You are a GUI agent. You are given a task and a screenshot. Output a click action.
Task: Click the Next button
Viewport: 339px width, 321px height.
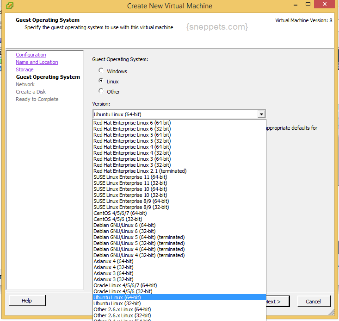coord(278,301)
